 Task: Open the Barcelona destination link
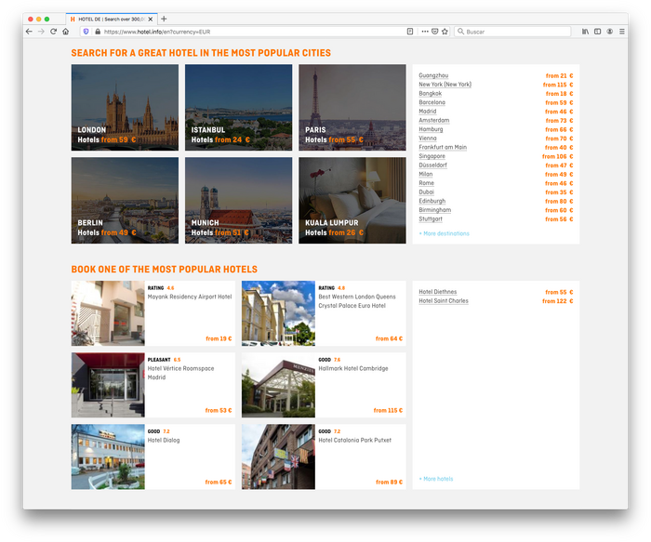(432, 102)
